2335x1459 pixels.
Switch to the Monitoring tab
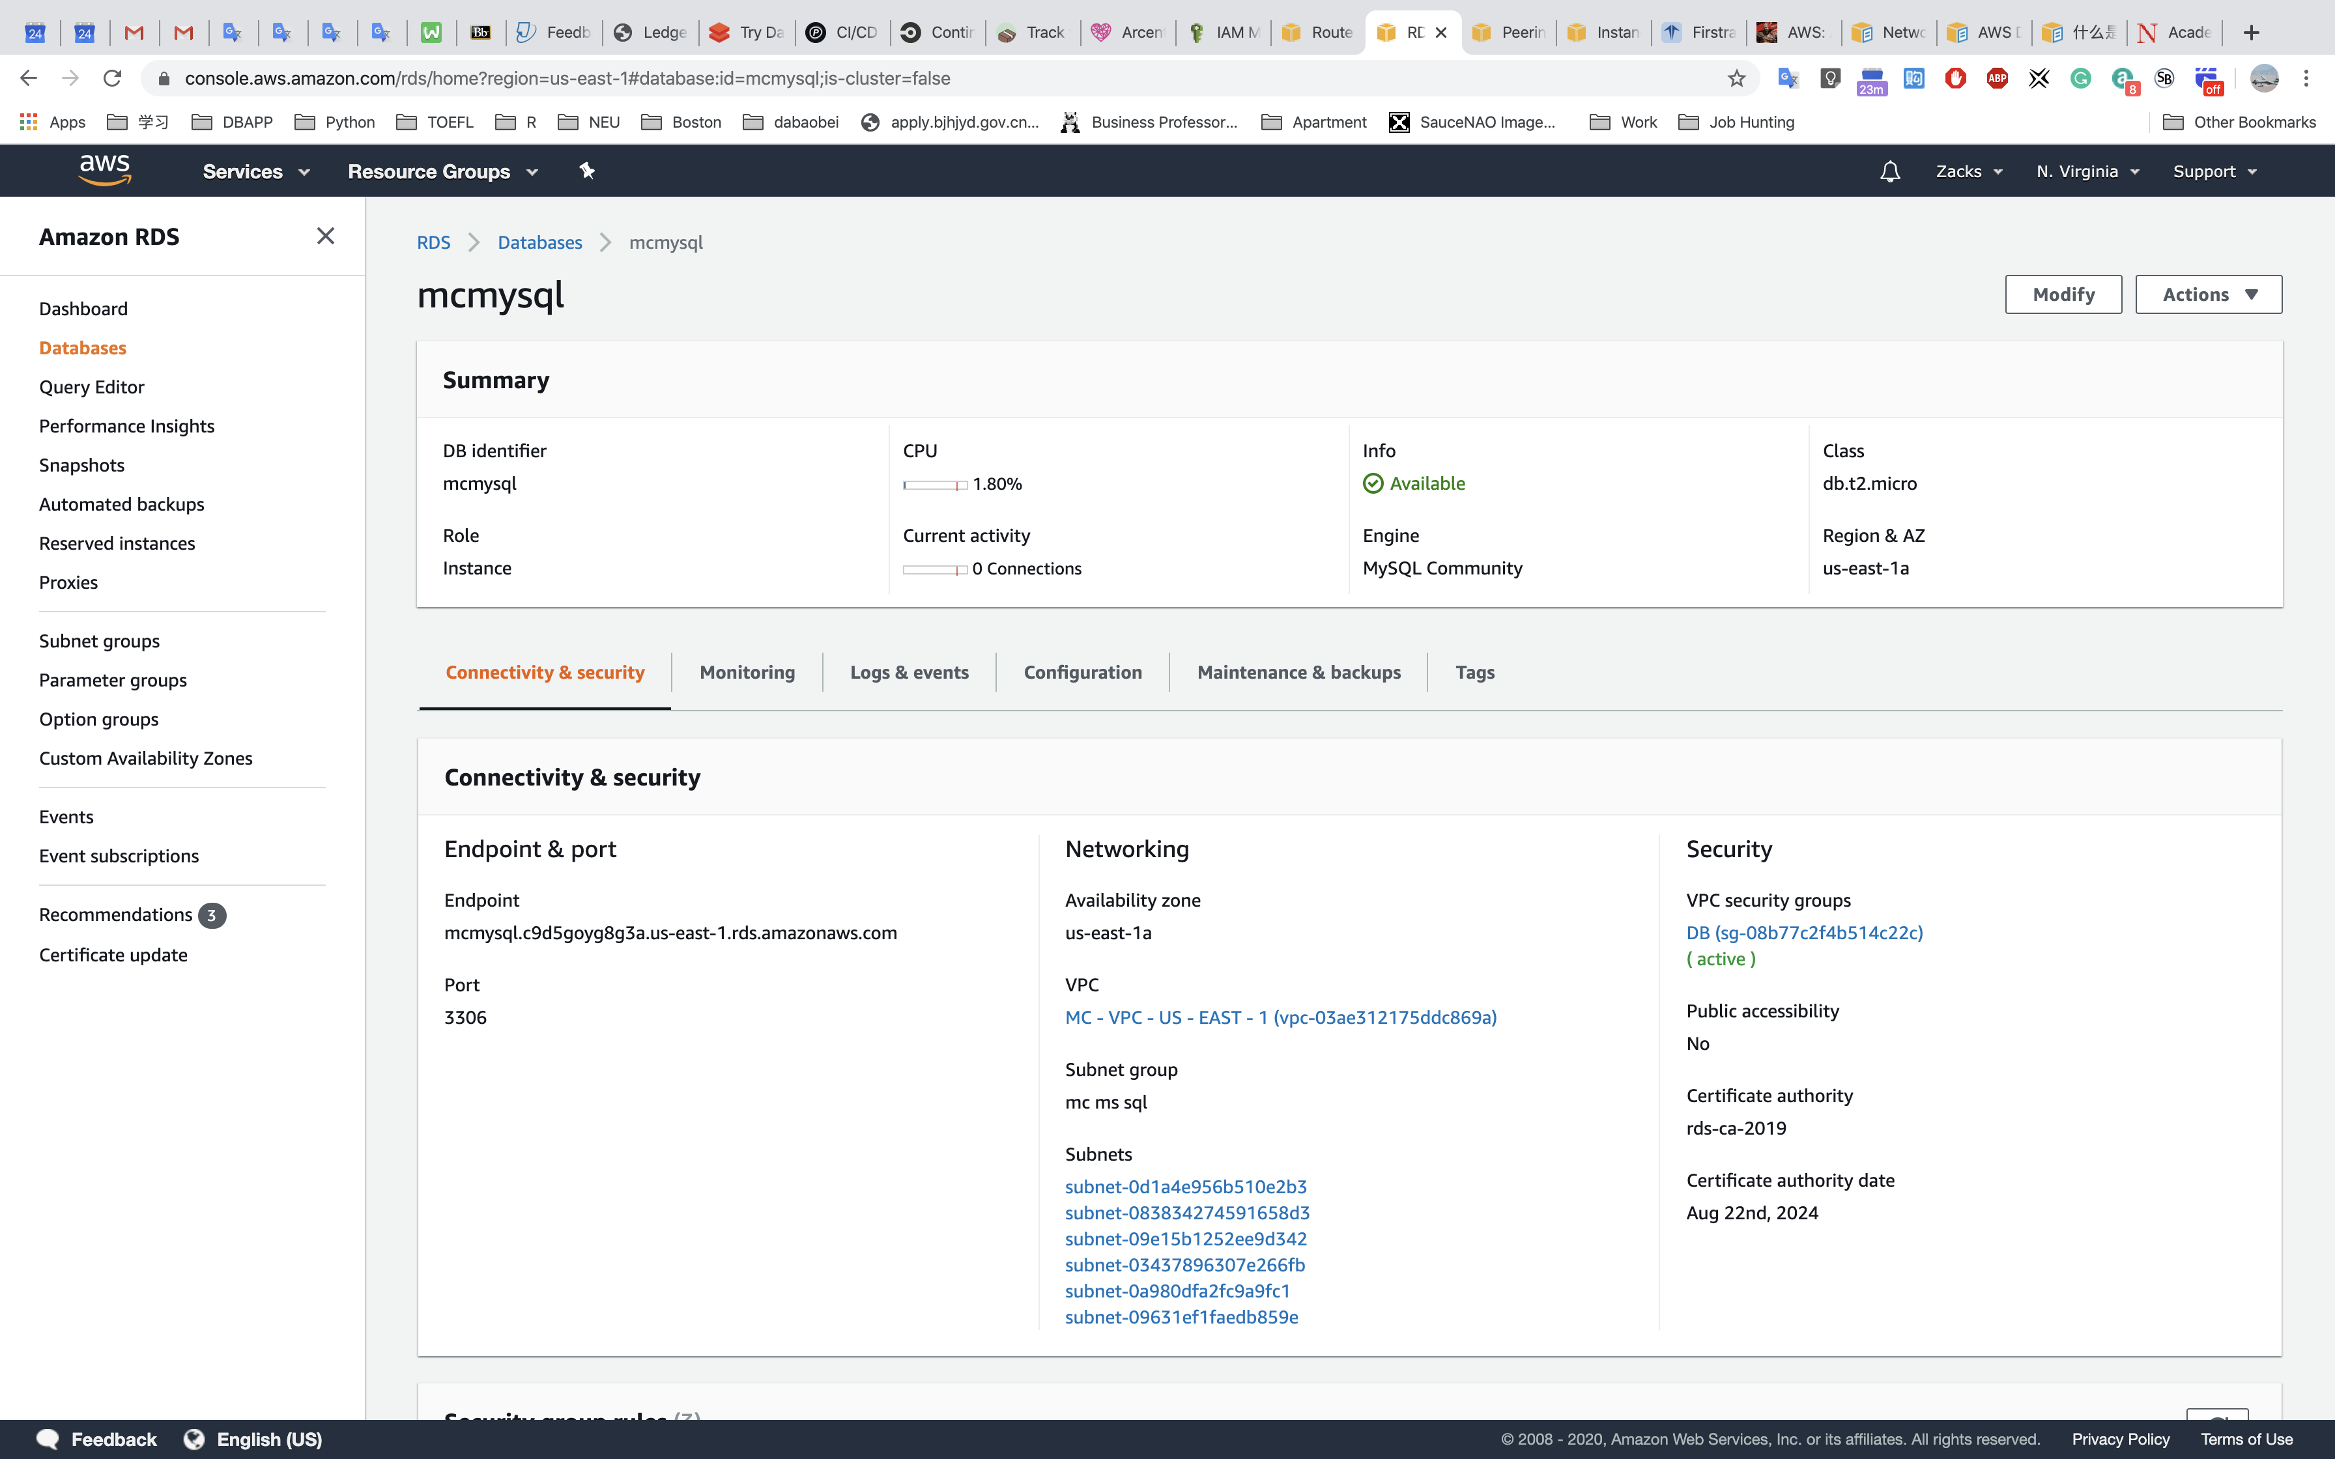[747, 673]
